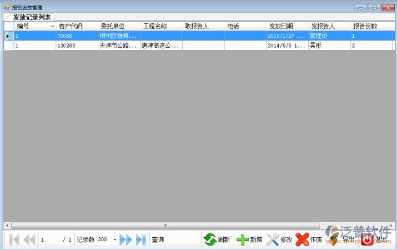
Task: Sort by the 取报告人 column header
Action: pos(203,26)
